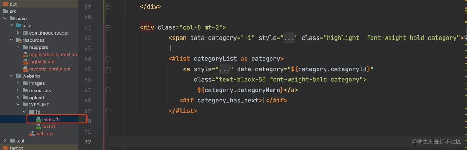Toggle the fold marker at line 59
Viewport: 467px width, 150px height.
(x=108, y=6)
